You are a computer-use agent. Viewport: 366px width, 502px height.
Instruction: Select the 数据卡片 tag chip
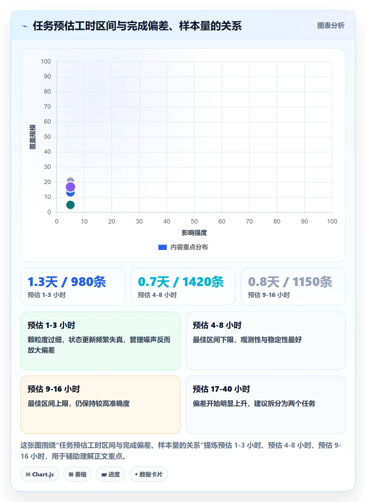pos(148,474)
